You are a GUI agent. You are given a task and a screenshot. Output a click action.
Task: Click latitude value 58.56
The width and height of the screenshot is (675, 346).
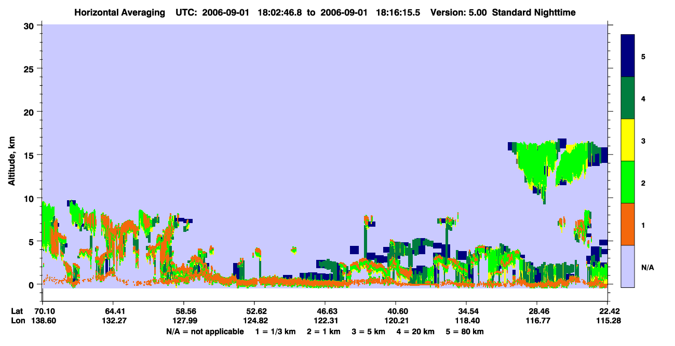(x=184, y=311)
